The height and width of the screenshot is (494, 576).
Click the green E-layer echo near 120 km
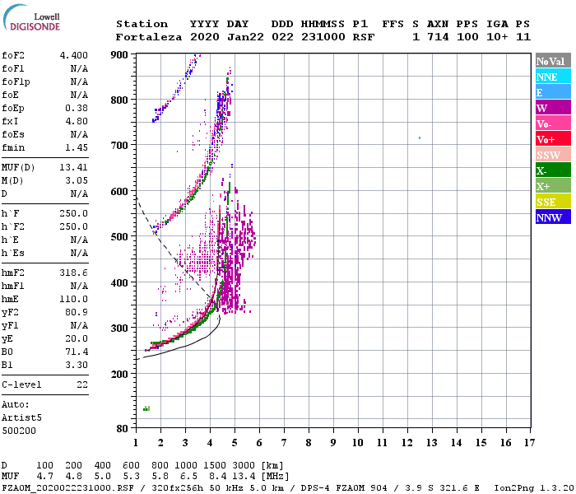click(146, 408)
